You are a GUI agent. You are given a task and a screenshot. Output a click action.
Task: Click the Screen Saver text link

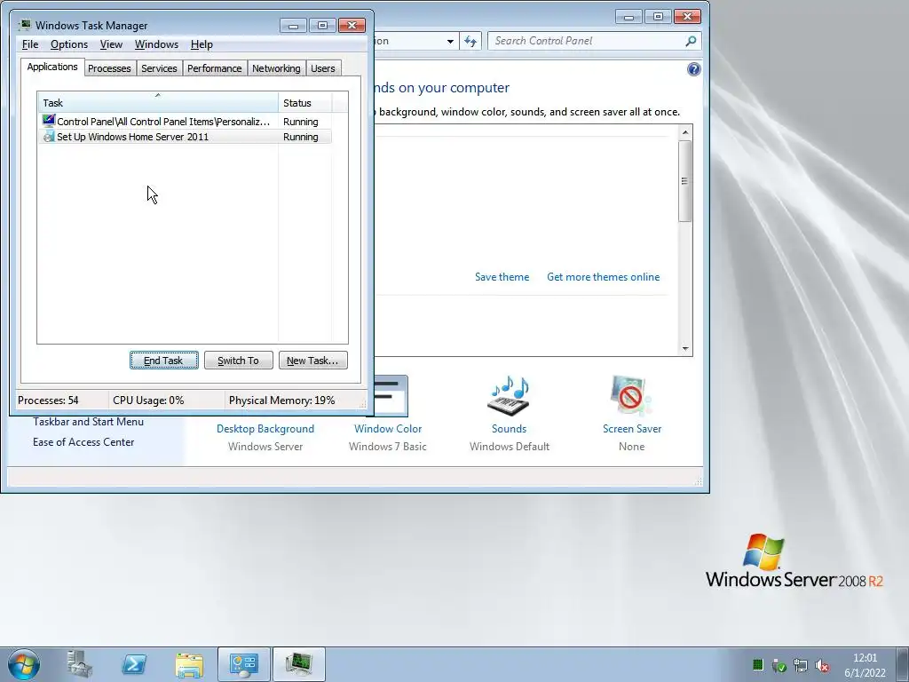[632, 429]
